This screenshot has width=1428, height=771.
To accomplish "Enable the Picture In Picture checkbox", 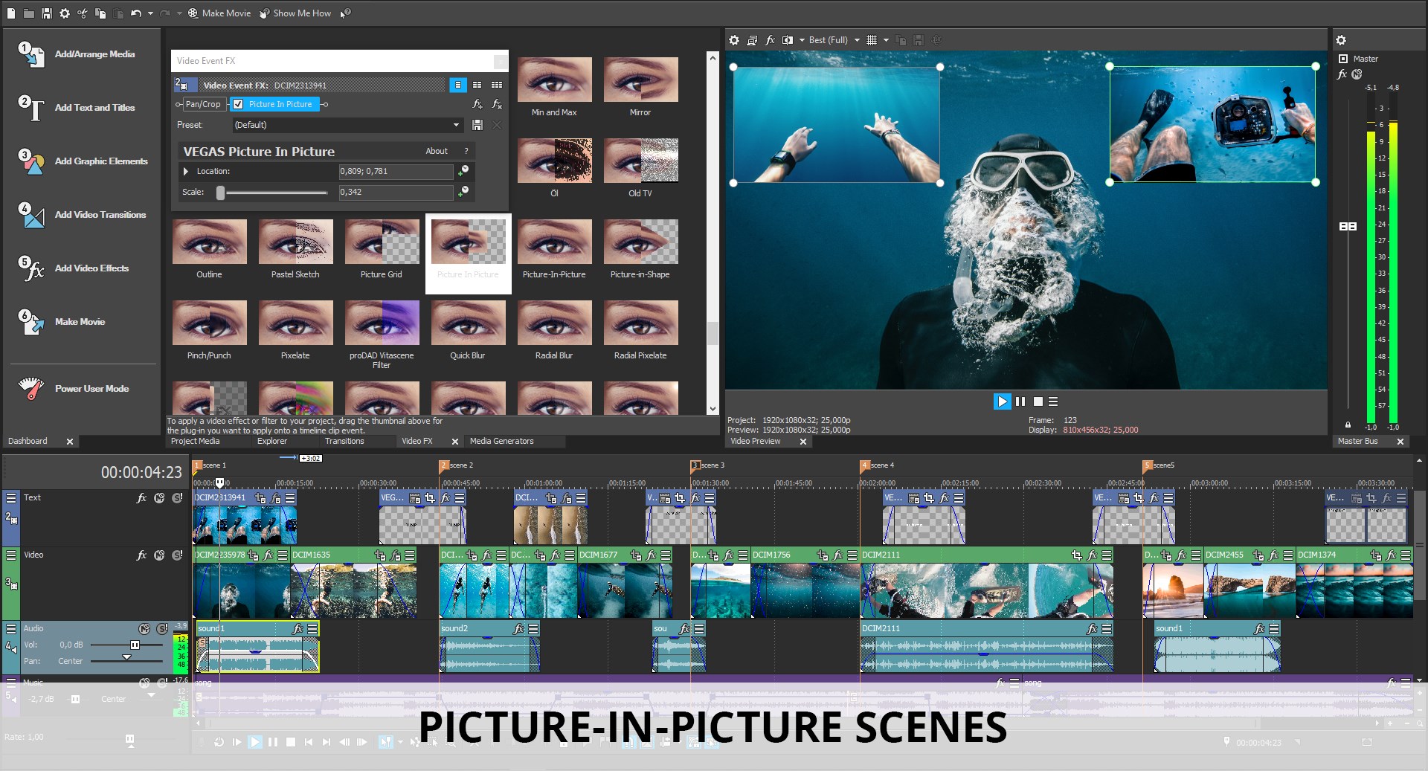I will 238,104.
